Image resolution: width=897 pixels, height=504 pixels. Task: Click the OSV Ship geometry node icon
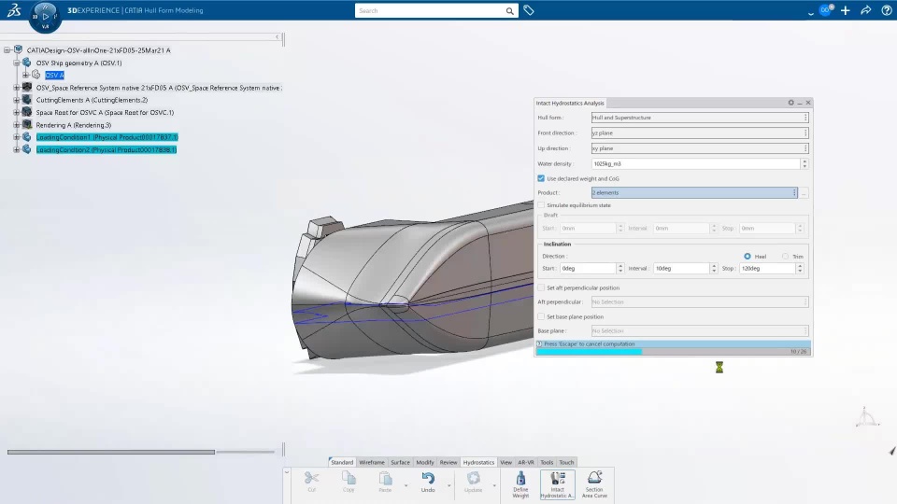pos(26,63)
